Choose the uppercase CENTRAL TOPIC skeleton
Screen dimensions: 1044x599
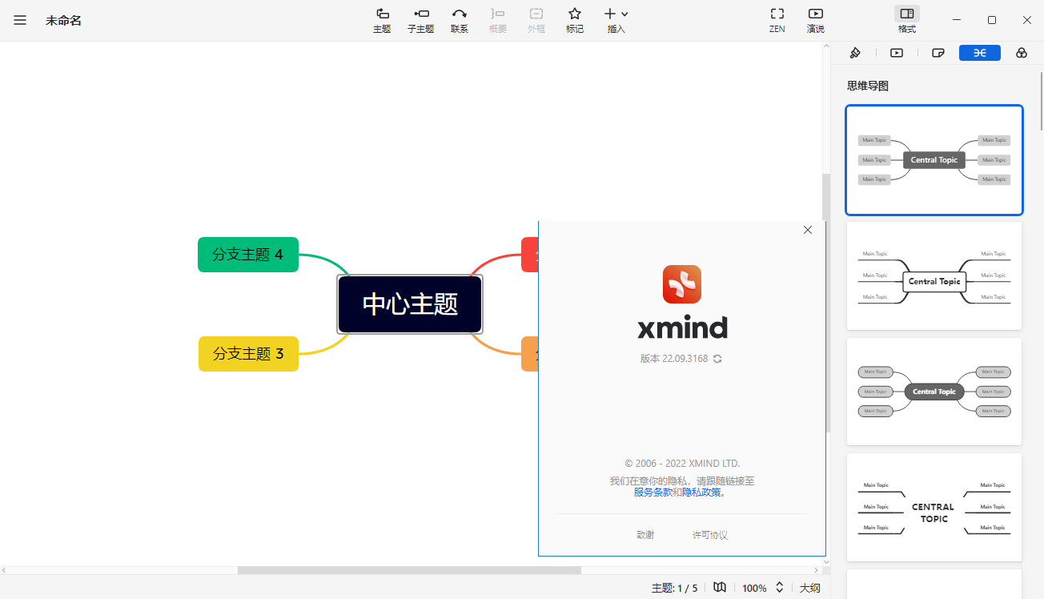(934, 507)
